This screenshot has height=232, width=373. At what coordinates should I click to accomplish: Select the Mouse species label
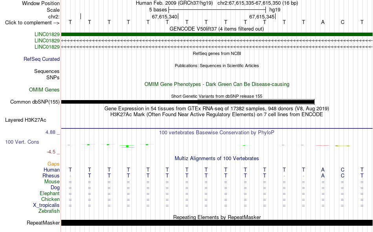pos(52,181)
